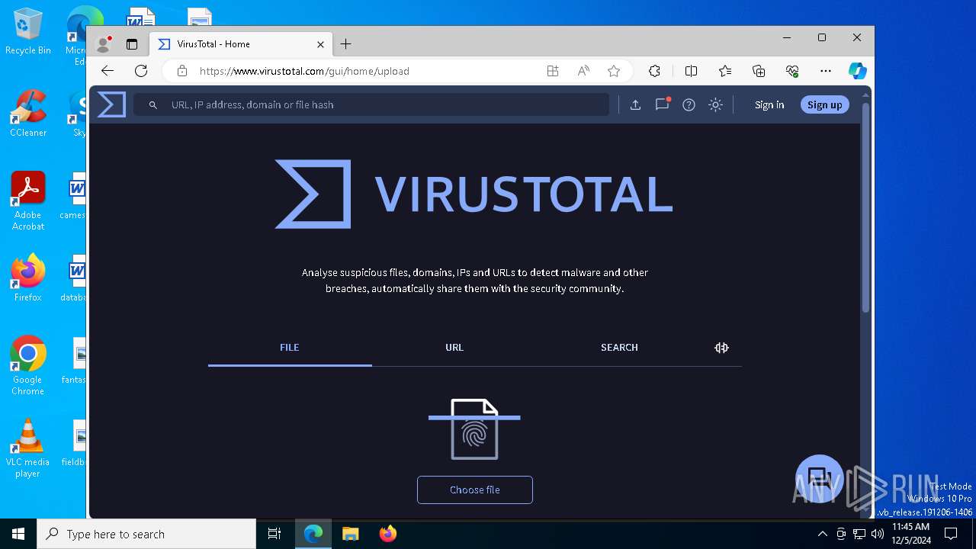Open Task View on taskbar
This screenshot has height=549, width=976.
click(x=274, y=534)
